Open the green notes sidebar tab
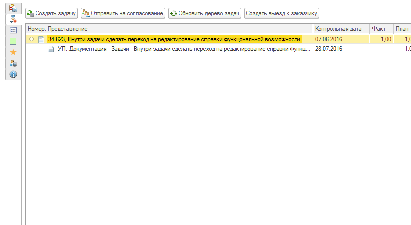The height and width of the screenshot is (225, 411). [x=14, y=41]
